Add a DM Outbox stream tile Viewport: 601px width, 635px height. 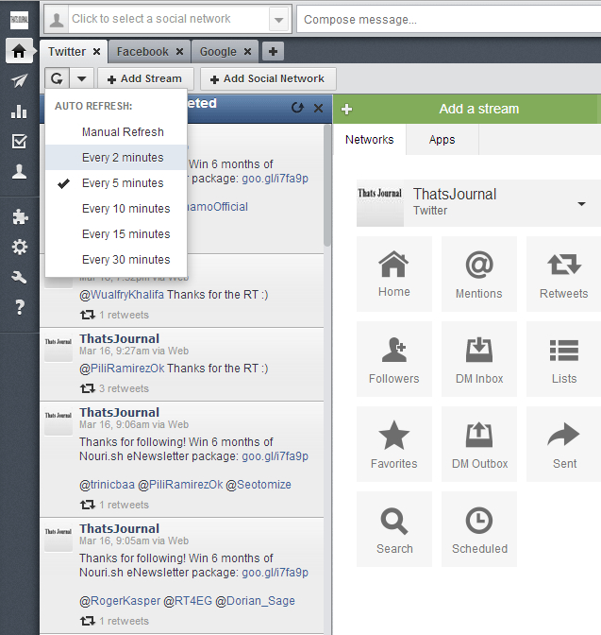(x=479, y=444)
